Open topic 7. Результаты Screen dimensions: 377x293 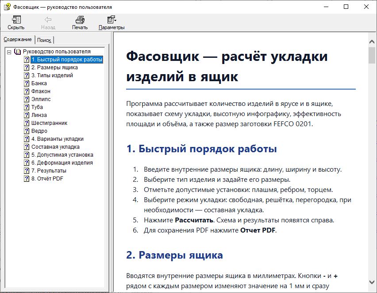[49, 170]
